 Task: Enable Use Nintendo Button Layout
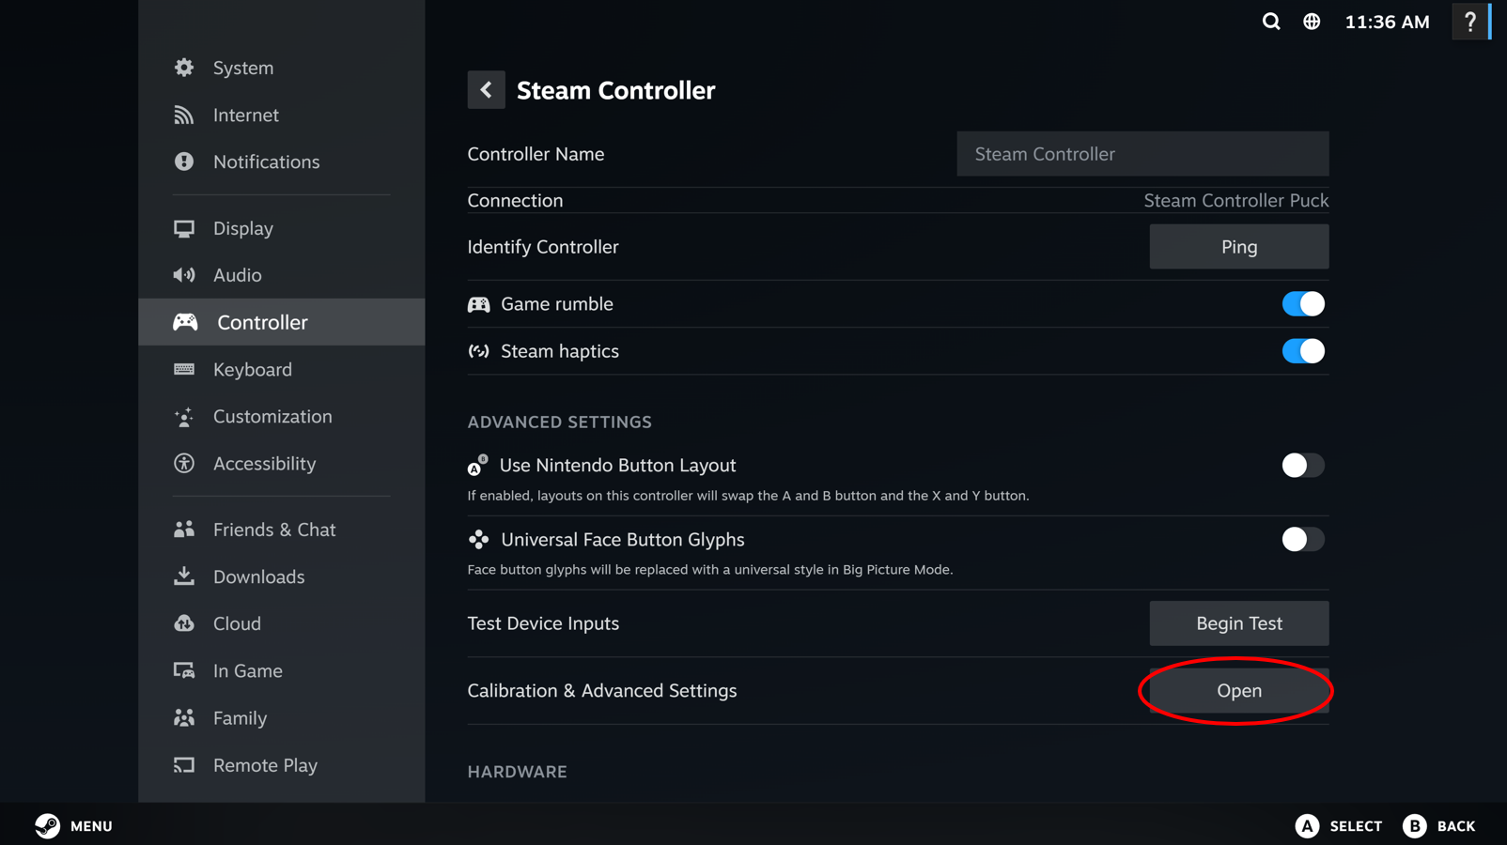(x=1303, y=466)
